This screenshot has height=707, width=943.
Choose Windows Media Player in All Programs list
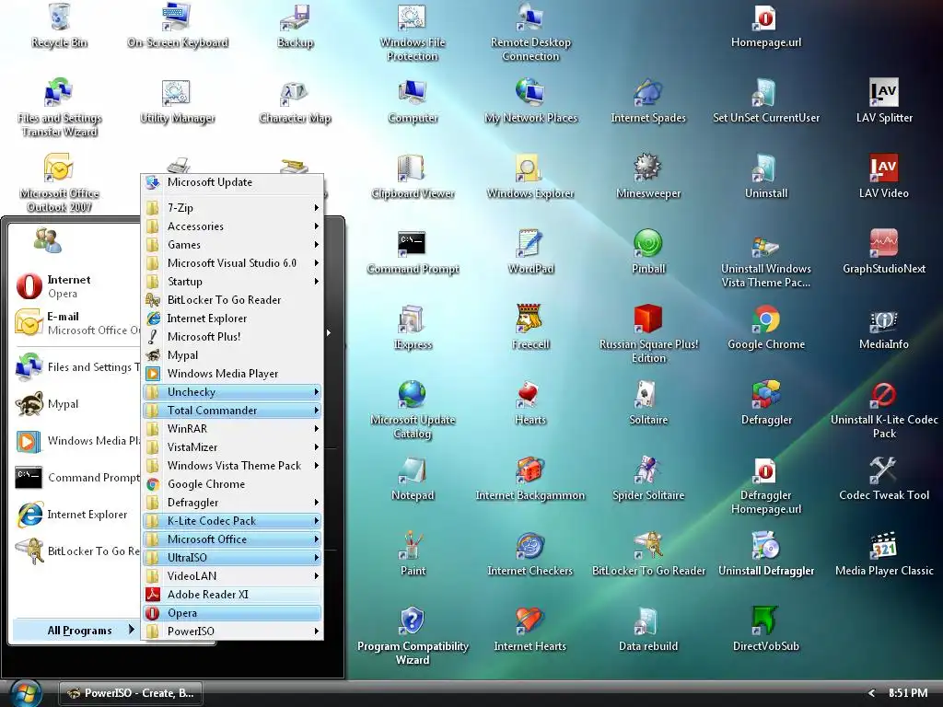[x=232, y=374]
